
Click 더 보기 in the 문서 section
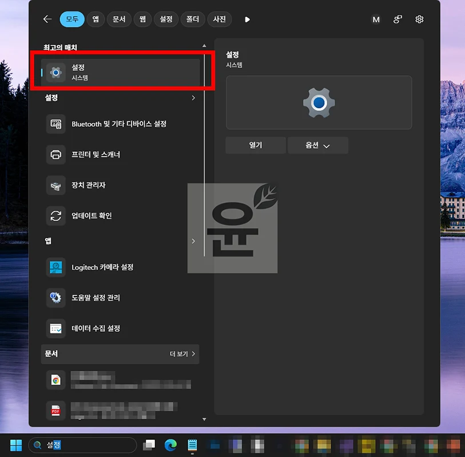(x=182, y=354)
